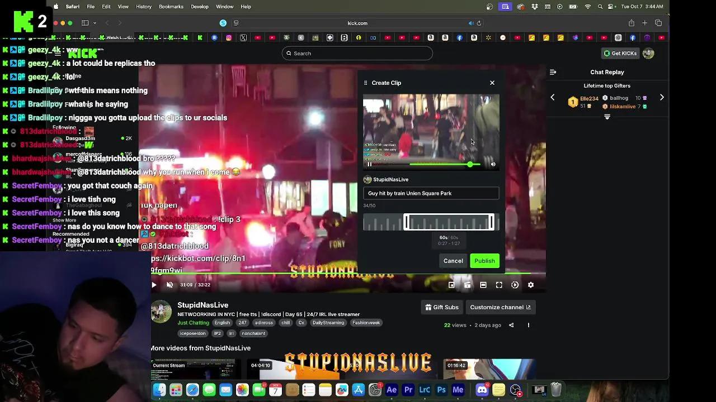Open a new Safari tab

click(x=644, y=23)
